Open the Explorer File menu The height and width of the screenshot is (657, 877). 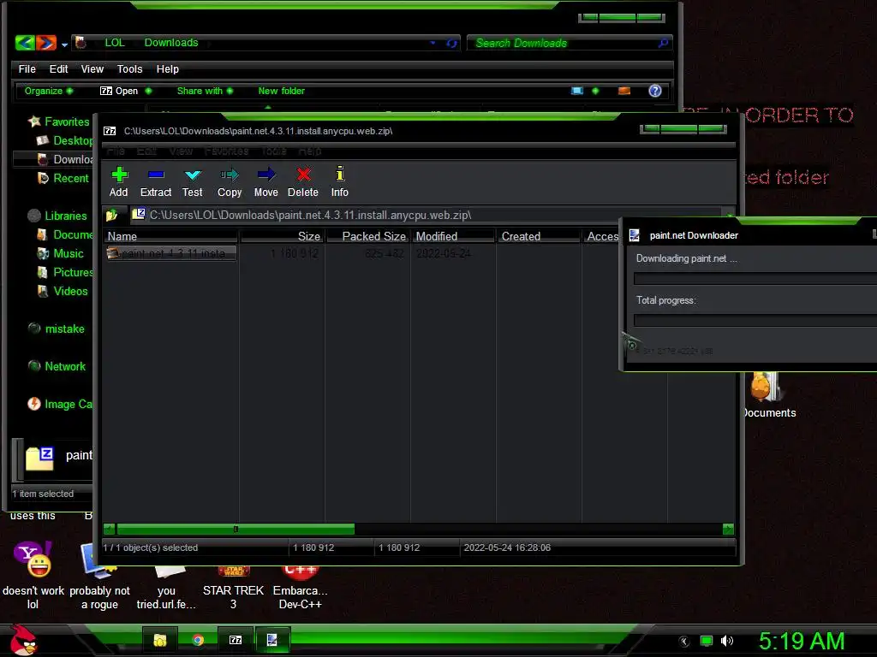tap(27, 68)
